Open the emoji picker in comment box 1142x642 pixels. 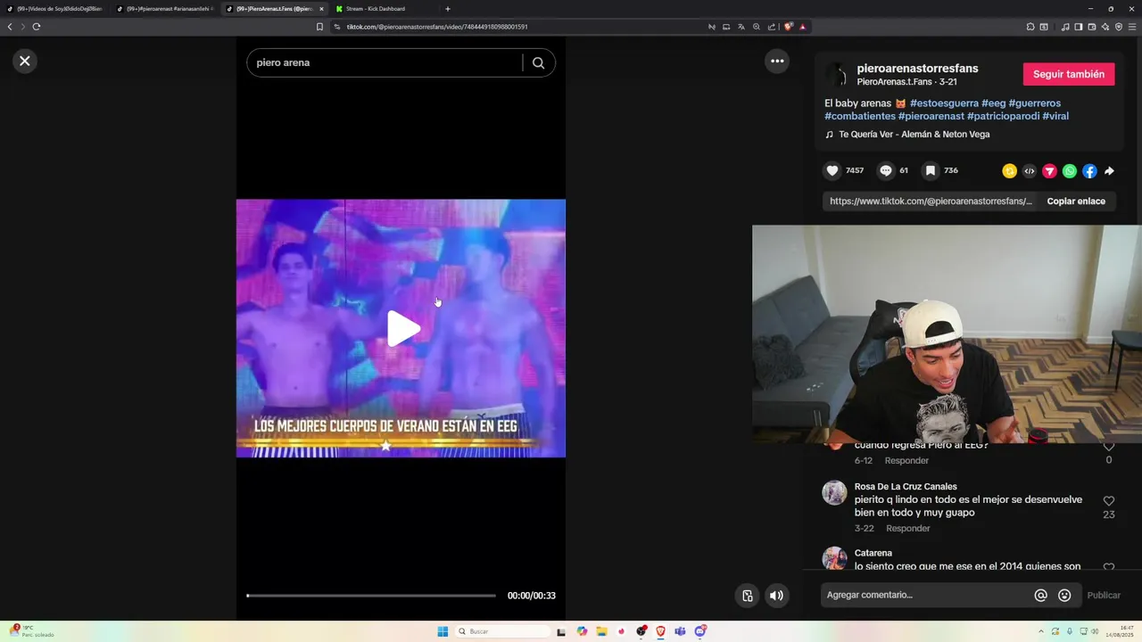[1064, 596]
